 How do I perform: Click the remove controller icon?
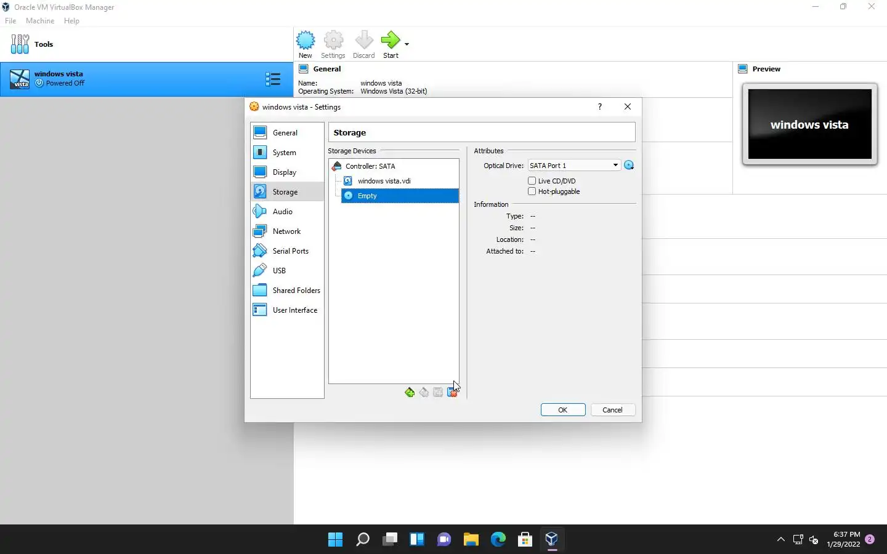[424, 393]
